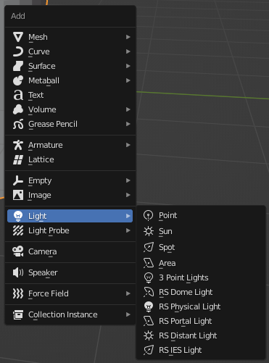Screen dimensions: 269x363
Task: Click the Area light icon
Action: click(x=149, y=263)
